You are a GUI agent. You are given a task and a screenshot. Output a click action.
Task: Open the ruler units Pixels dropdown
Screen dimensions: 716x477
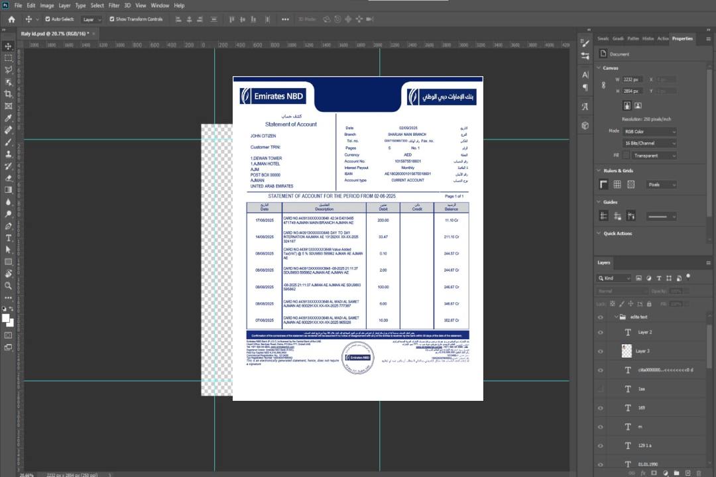661,185
